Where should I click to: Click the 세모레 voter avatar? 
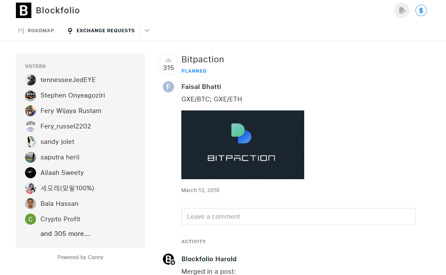[x=31, y=188]
